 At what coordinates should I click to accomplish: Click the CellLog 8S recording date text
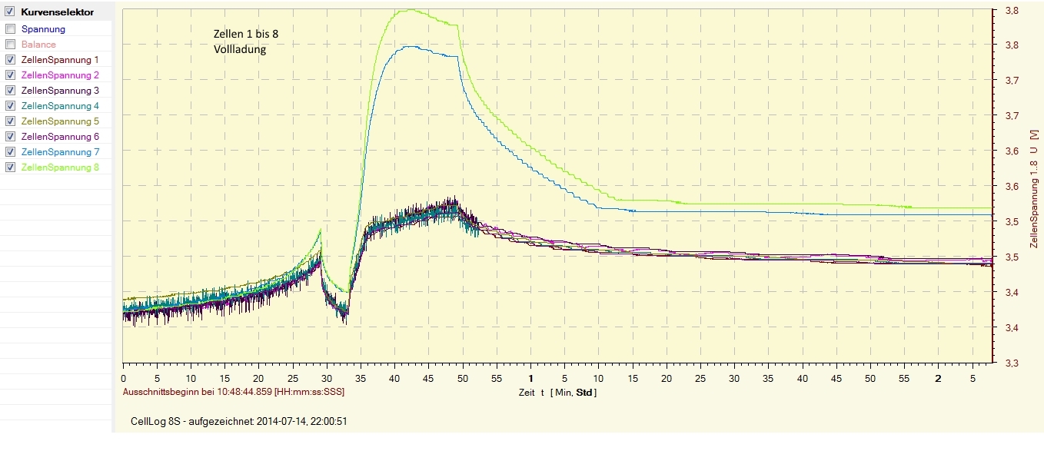click(239, 421)
